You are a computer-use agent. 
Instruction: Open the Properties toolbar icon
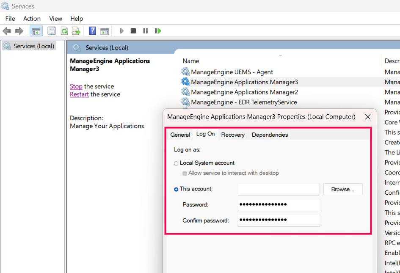tap(52, 31)
